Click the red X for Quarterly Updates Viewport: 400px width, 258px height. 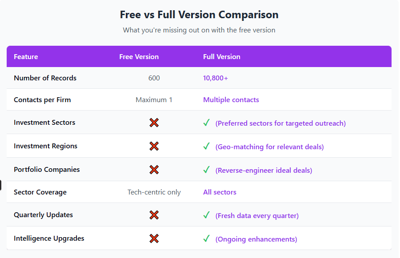[x=154, y=215]
